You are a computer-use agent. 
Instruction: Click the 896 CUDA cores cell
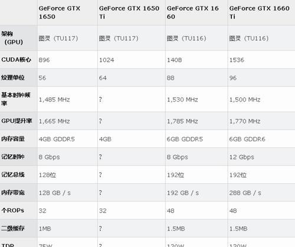pos(44,60)
